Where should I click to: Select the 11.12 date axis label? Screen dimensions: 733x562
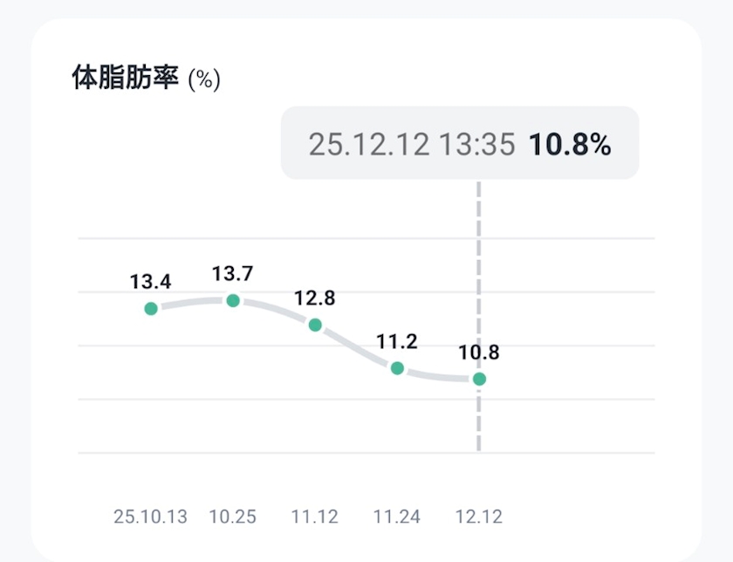[x=315, y=517]
